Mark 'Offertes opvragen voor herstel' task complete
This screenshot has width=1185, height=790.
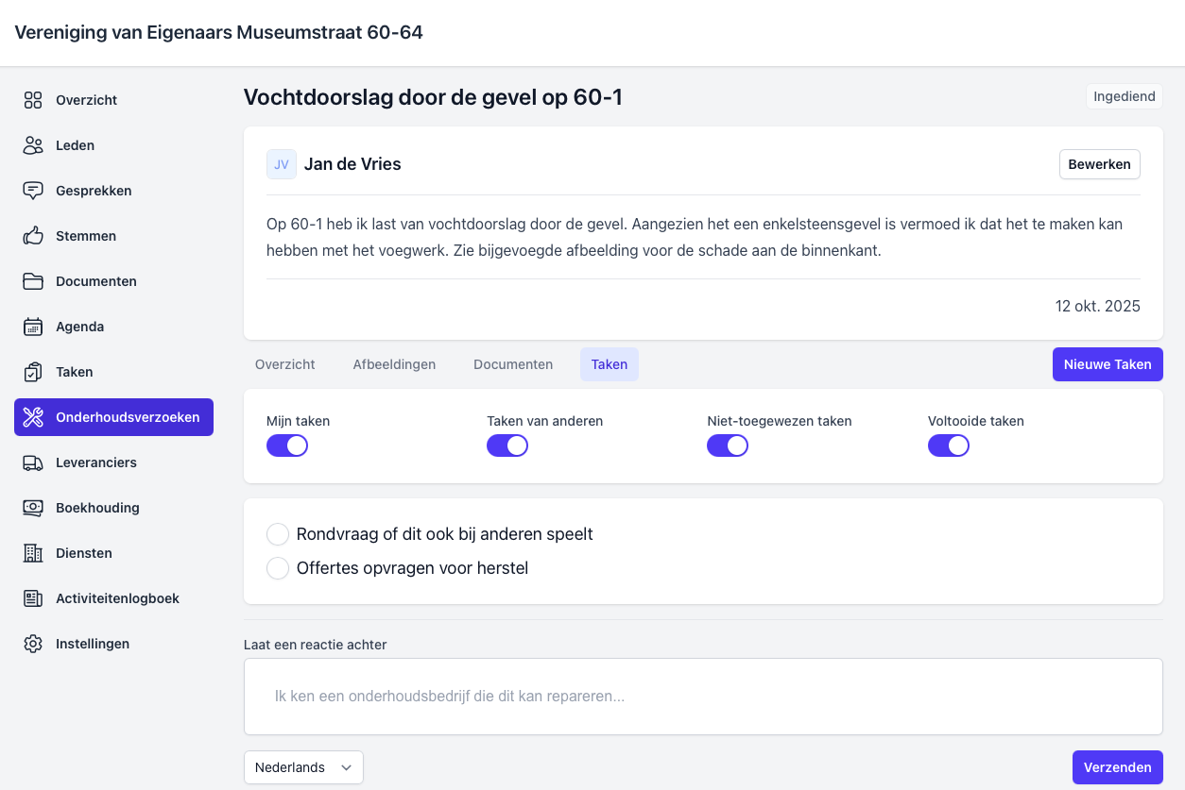click(278, 568)
